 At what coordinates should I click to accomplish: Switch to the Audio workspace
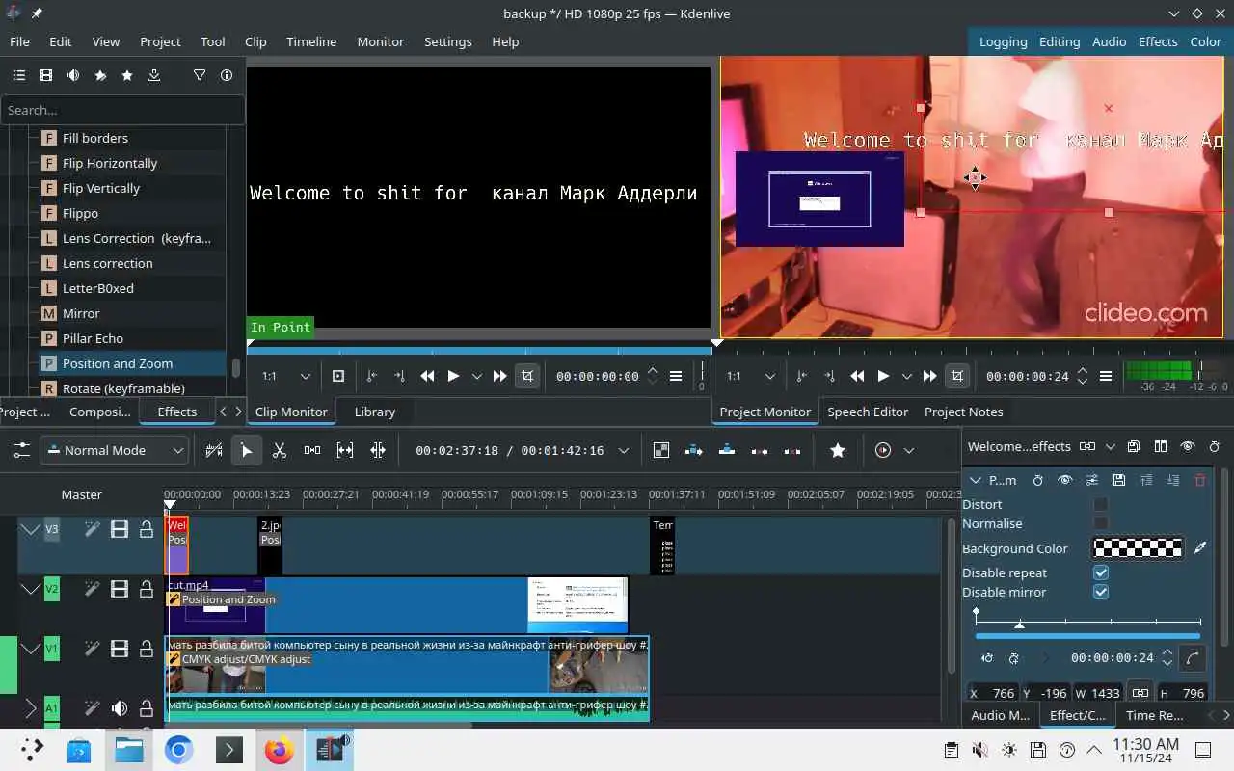coord(1109,41)
